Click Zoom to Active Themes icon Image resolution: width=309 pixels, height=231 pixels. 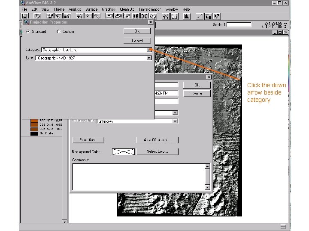(118, 16)
